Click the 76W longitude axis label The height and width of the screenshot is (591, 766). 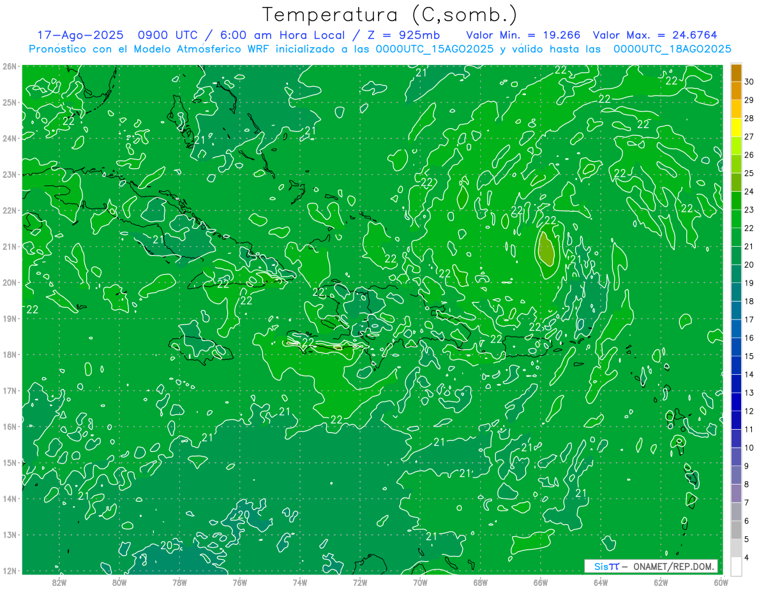pos(240,582)
